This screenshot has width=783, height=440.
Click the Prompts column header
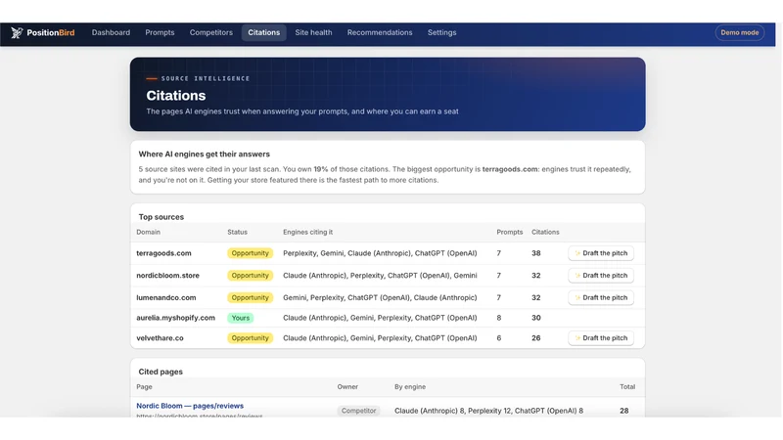click(509, 232)
